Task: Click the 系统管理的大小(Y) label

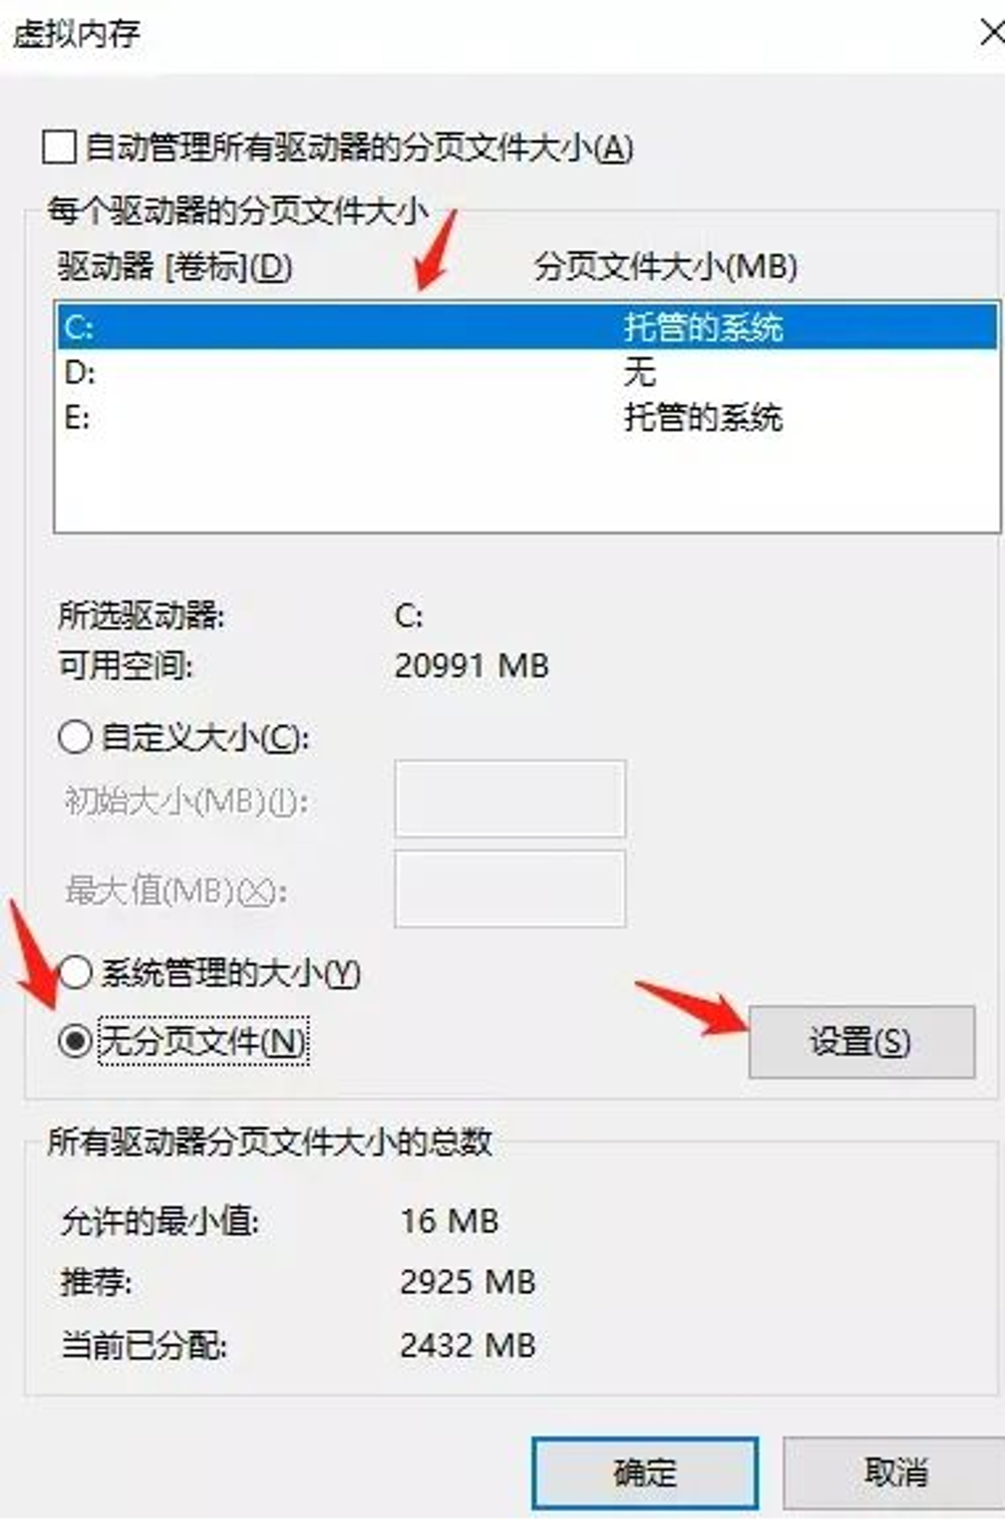Action: coord(231,973)
